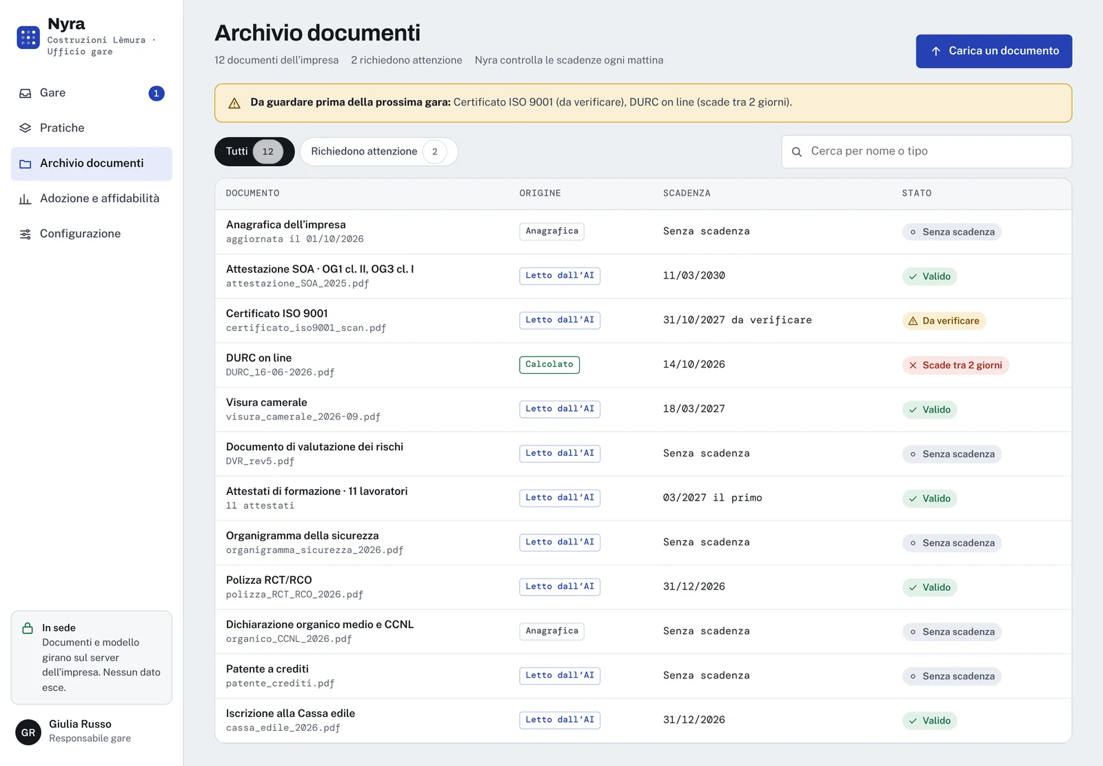1103x766 pixels.
Task: Open the Pratiche section
Action: point(92,128)
